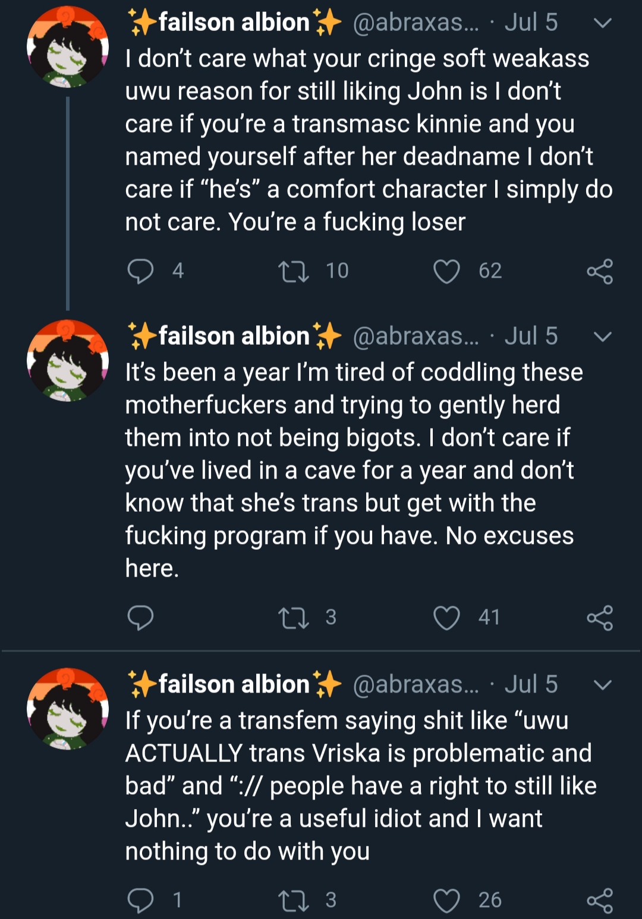Like the tweet with 62 likes

tap(446, 272)
